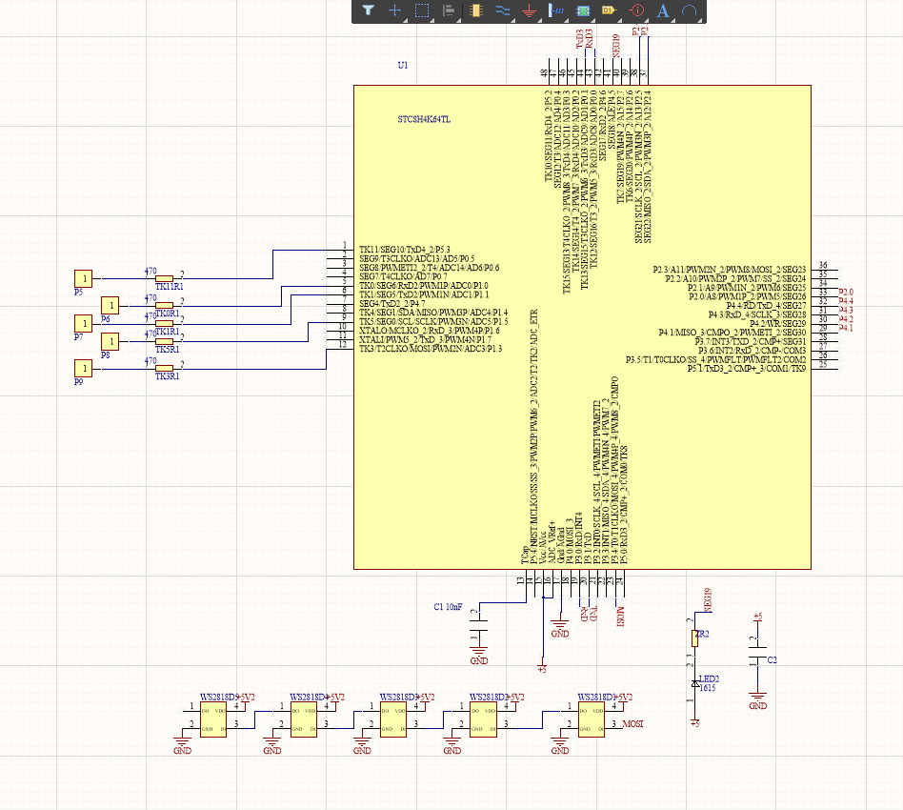The height and width of the screenshot is (810, 903).
Task: Click the +5V2 power label on WS2818D1
Action: pyautogui.click(x=624, y=698)
